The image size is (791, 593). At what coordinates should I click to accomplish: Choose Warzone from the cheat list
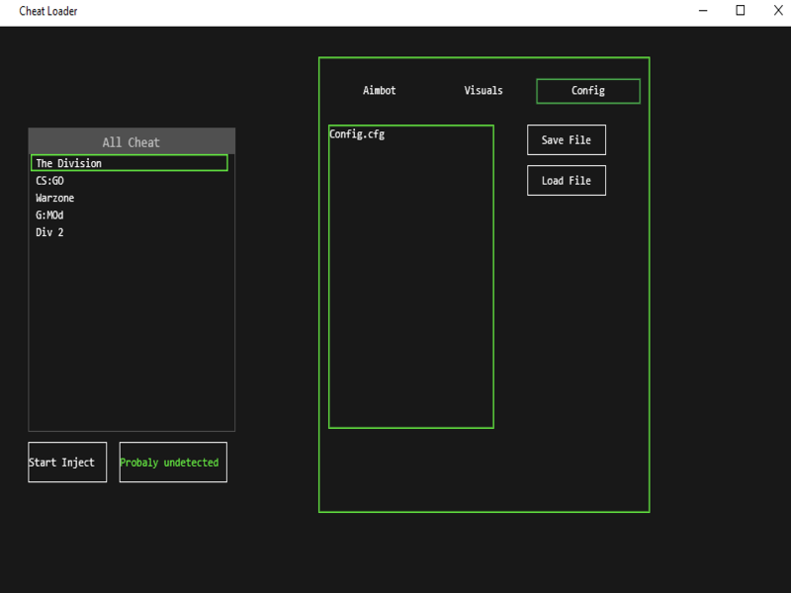130,198
